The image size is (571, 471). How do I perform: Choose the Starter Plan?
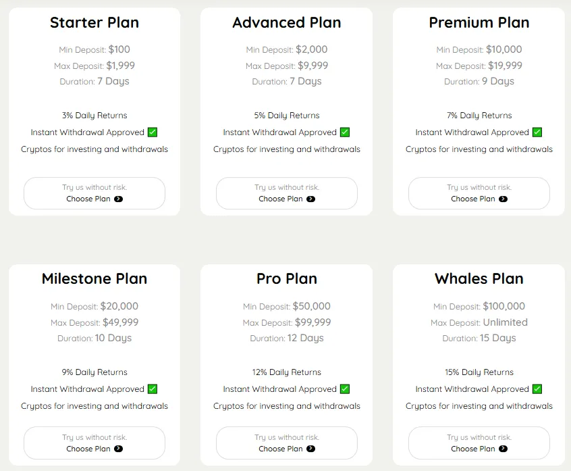pos(94,193)
